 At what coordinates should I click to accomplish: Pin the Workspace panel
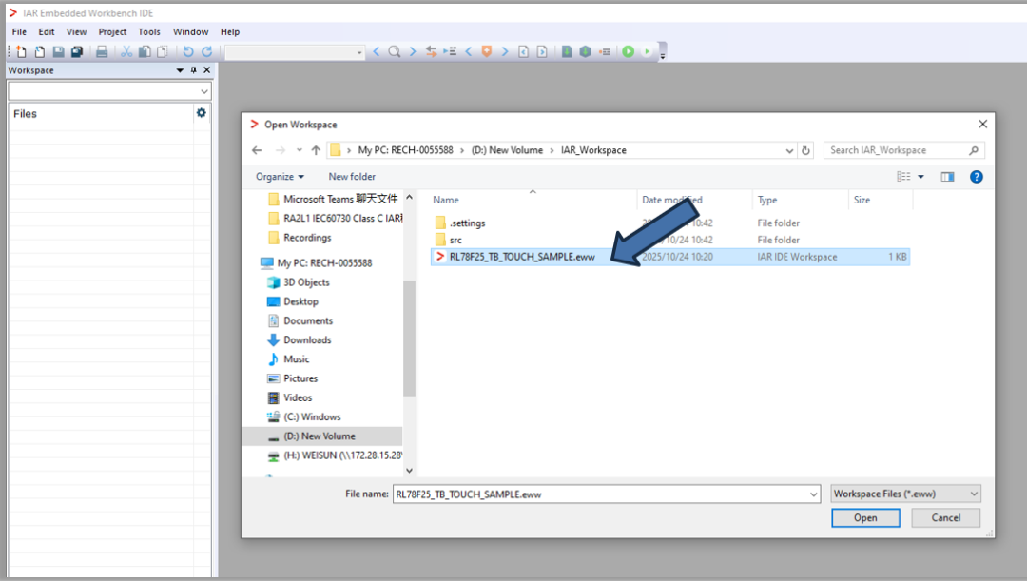coord(193,70)
